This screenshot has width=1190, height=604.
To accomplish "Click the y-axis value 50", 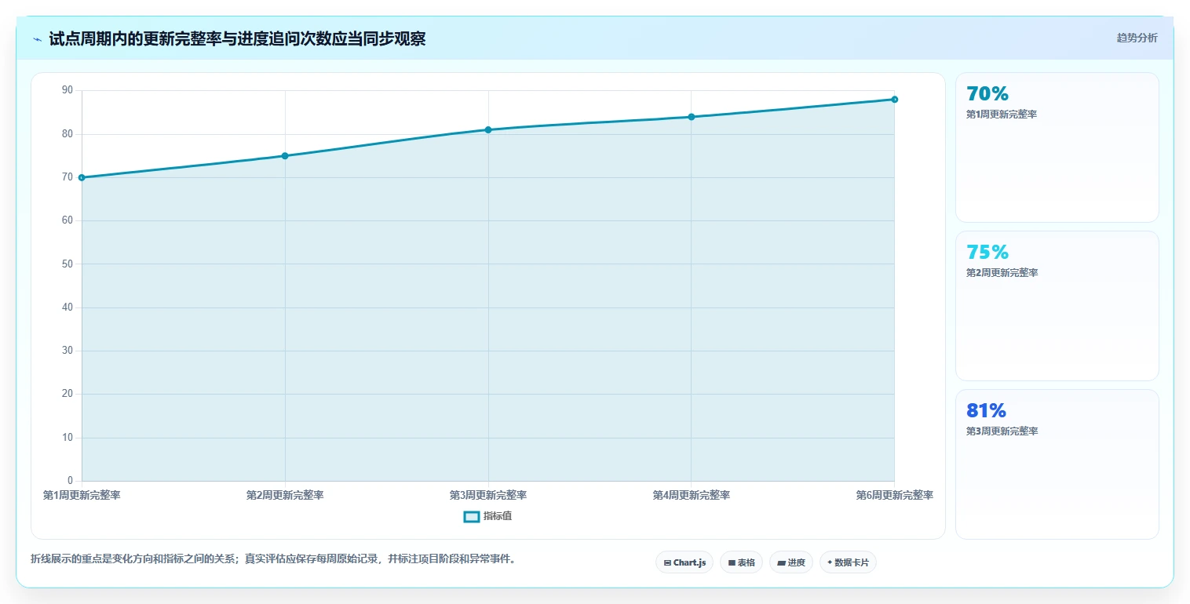I will click(x=67, y=264).
